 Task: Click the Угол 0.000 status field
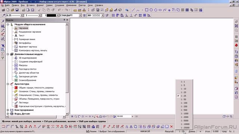(215, 131)
